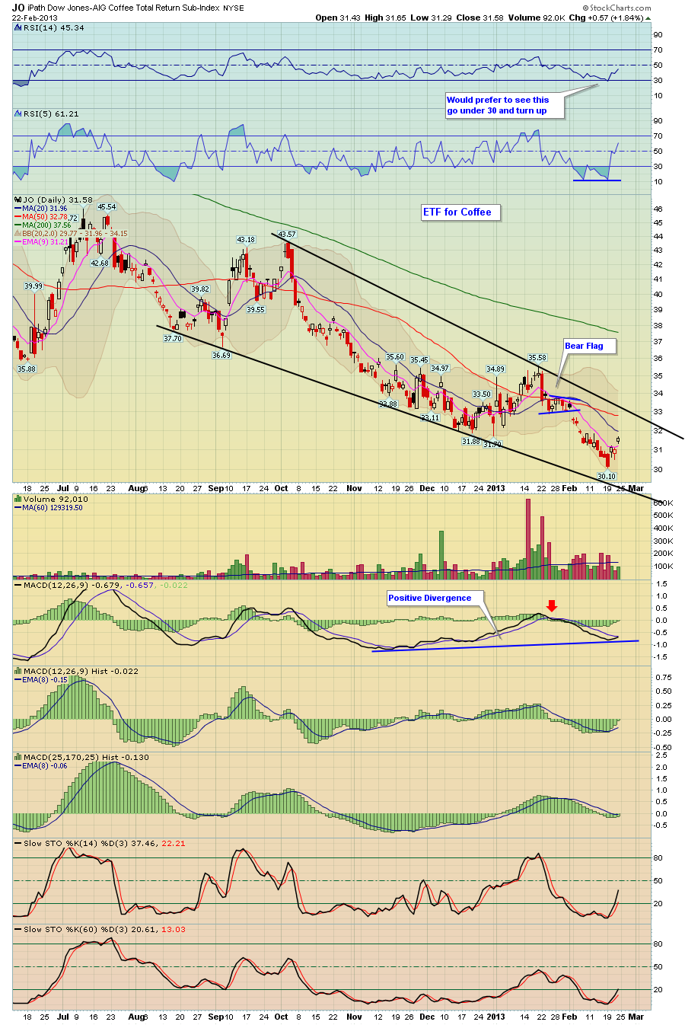
Task: Click the 36.69 price low label
Action: (x=221, y=355)
